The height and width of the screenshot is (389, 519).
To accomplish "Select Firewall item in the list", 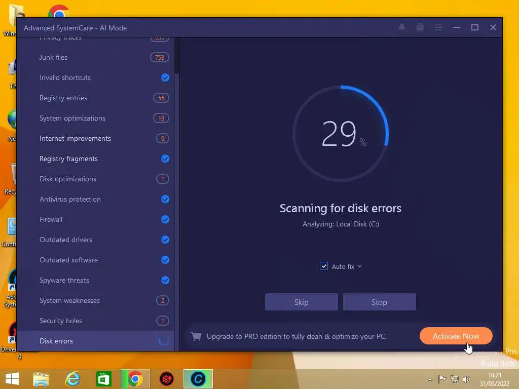I will coord(96,219).
